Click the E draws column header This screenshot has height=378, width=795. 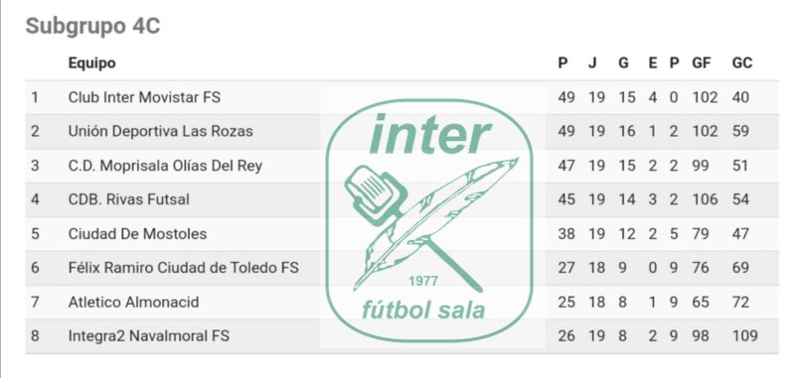[x=653, y=63]
